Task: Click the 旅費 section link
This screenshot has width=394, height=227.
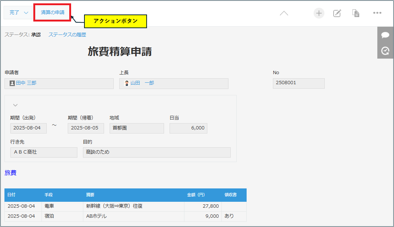Action: click(x=10, y=173)
